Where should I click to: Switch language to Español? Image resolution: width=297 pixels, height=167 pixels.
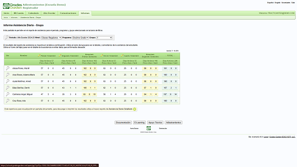(270, 3)
